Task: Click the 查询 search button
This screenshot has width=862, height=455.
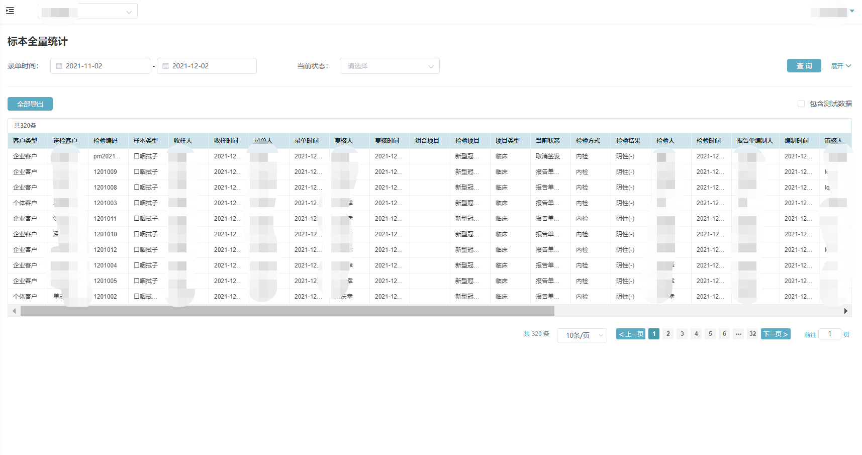Action: click(x=804, y=66)
